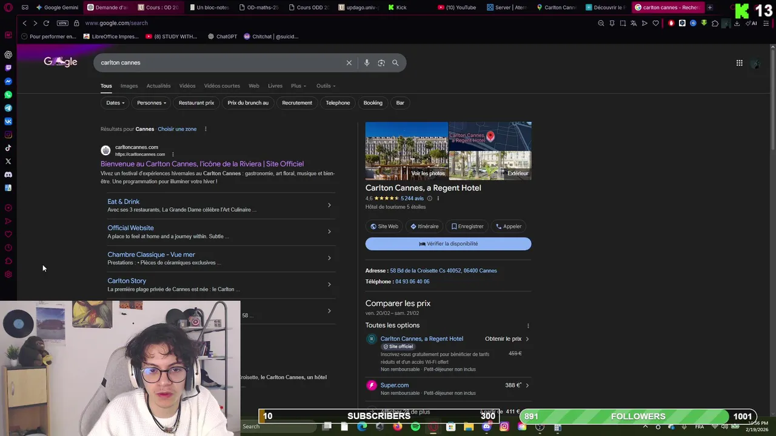The height and width of the screenshot is (436, 776).
Task: Click the translate page icon
Action: (x=634, y=23)
